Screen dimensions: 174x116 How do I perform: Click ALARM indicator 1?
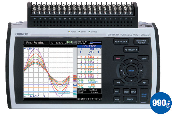[88, 99]
